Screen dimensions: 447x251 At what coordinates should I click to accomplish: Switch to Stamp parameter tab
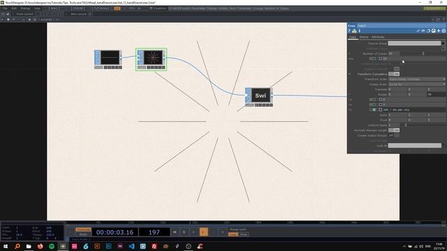pyautogui.click(x=364, y=37)
